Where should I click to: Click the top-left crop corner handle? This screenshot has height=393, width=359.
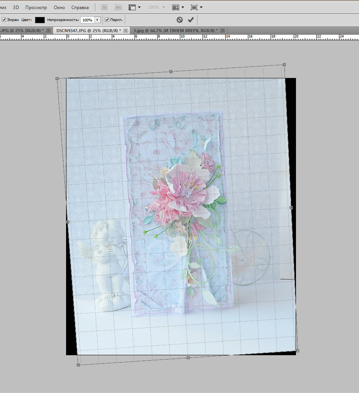tap(57, 78)
